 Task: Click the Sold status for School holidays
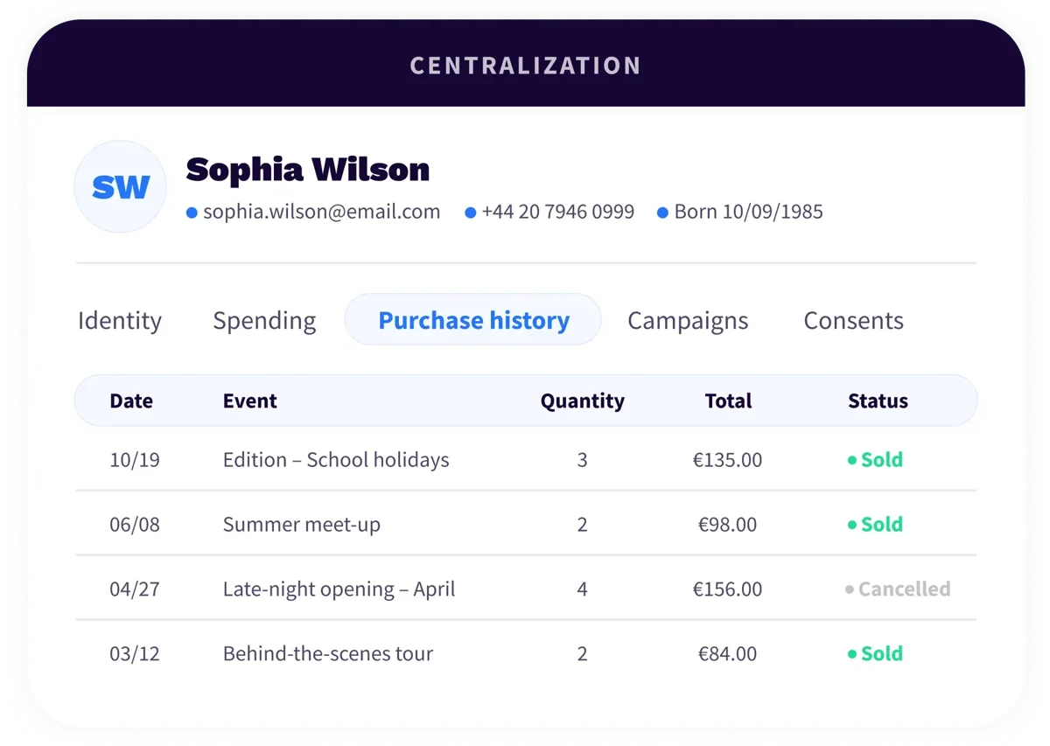[x=875, y=460]
